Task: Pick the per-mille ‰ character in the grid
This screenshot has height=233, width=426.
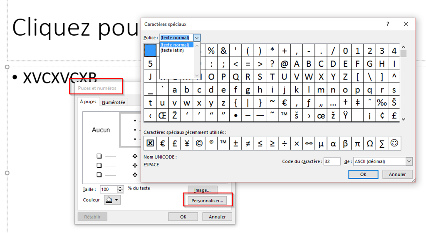Action: click(x=382, y=102)
